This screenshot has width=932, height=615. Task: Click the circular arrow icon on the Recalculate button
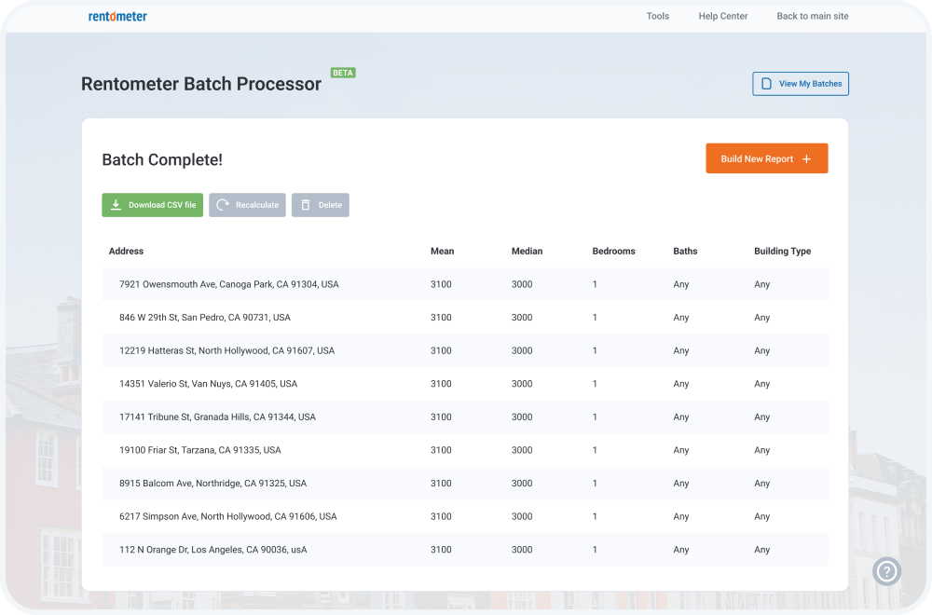coord(223,205)
